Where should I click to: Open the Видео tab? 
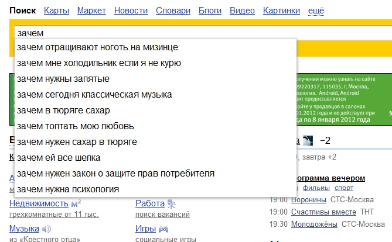click(x=242, y=11)
